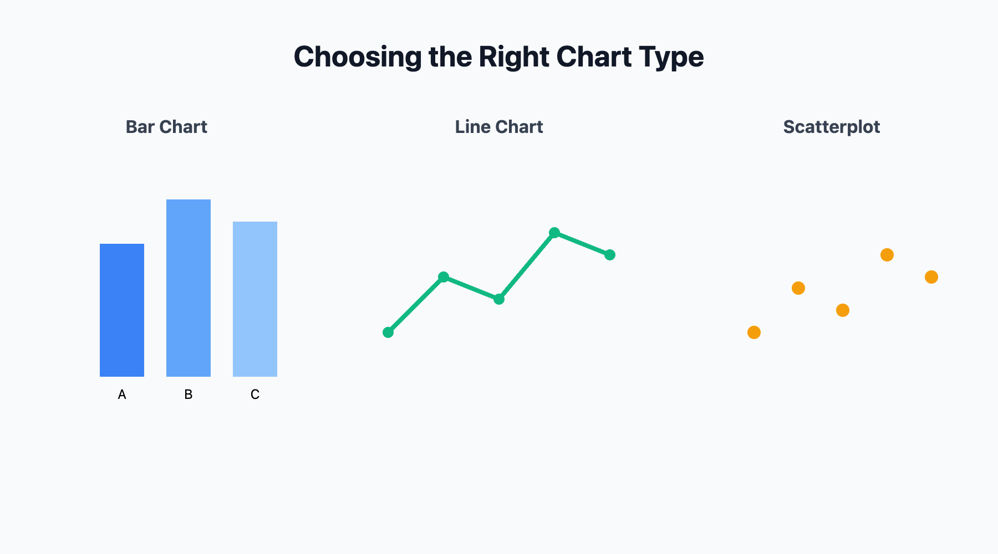Click the highest green line point
The image size is (998, 554).
tap(554, 233)
